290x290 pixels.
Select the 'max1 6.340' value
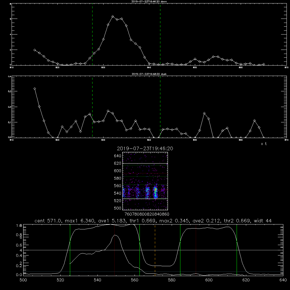point(80,221)
